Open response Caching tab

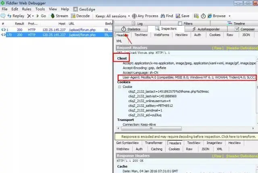156,149
